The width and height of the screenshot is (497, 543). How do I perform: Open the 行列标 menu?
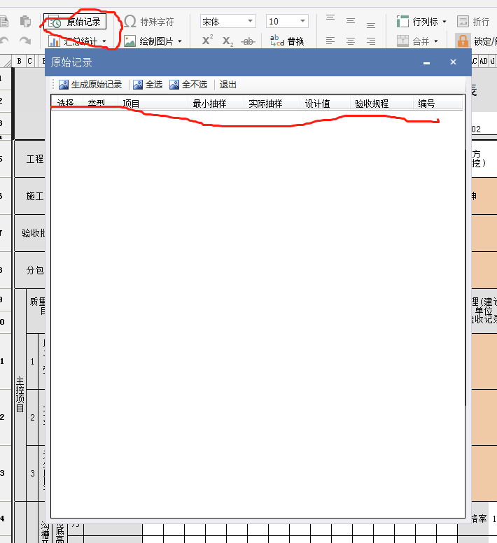pos(421,22)
